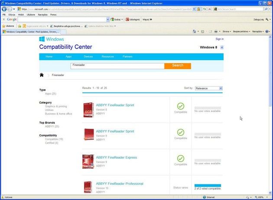Open the Strona command bar menu
Screen dimensions: 273x200
pyautogui.click(x=227, y=32)
